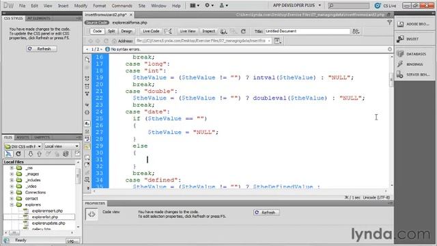
Task: Open the Live View options icon menu
Action: point(278,41)
